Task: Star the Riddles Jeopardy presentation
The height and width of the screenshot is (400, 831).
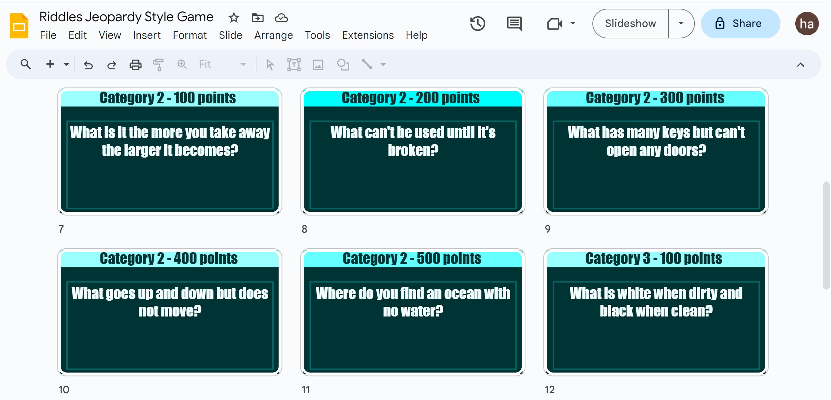Action: [233, 18]
